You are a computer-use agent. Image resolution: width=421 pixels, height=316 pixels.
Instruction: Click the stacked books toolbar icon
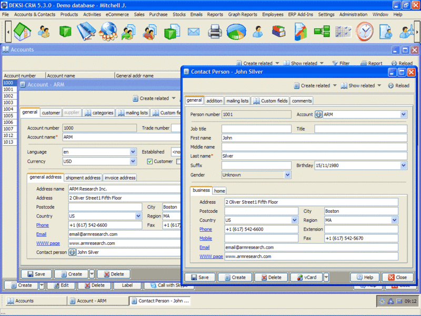pos(279,32)
